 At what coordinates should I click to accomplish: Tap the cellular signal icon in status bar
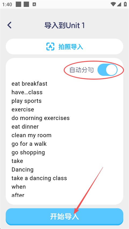pyautogui.click(x=119, y=4)
